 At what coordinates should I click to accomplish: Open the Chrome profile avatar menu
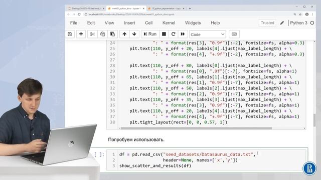click(x=307, y=14)
